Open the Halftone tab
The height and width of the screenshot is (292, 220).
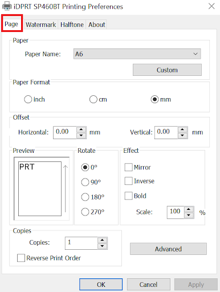point(72,25)
